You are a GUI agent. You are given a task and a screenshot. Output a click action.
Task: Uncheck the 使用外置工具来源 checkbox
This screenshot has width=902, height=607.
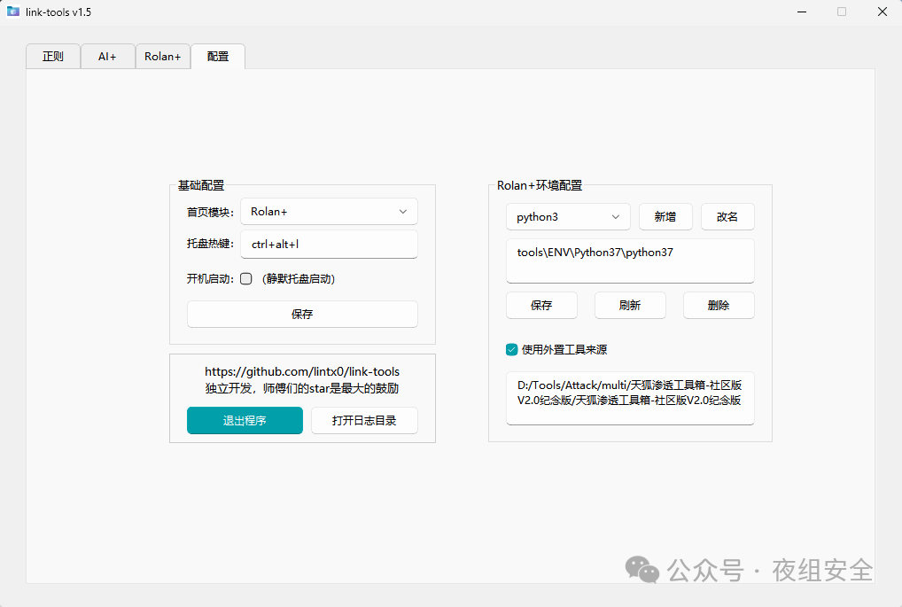[x=512, y=349]
